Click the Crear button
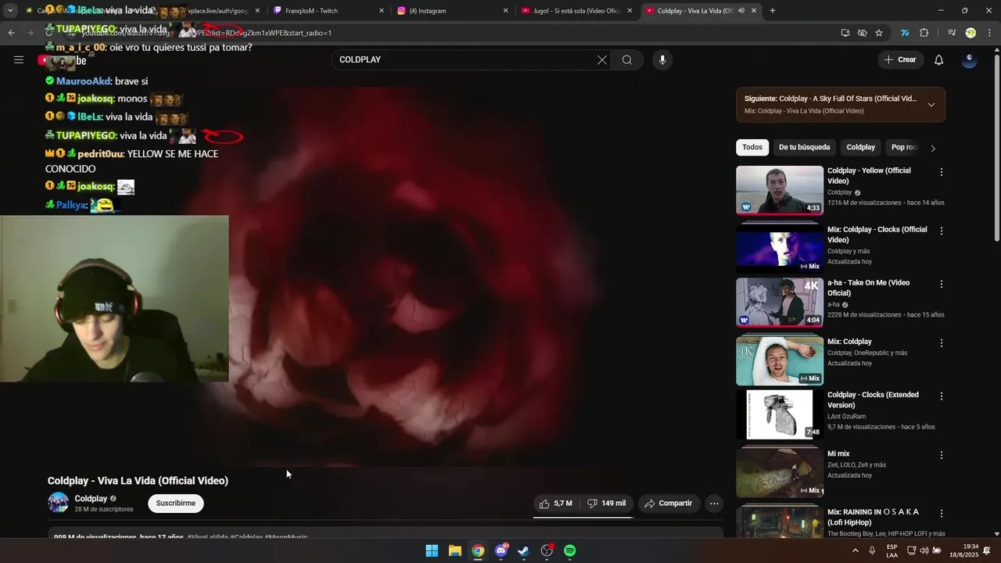 tap(900, 60)
